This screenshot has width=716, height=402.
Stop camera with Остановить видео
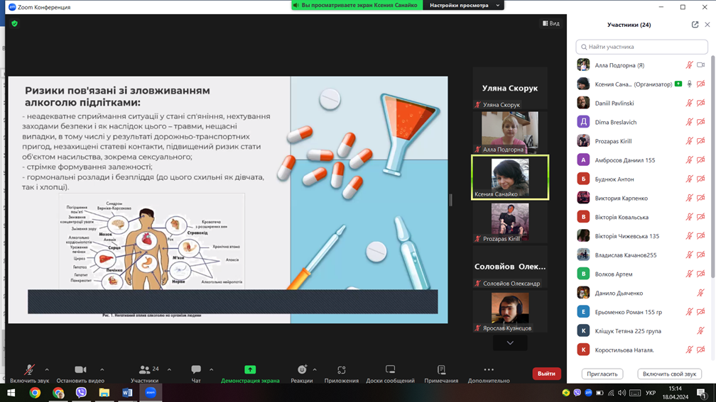point(80,373)
